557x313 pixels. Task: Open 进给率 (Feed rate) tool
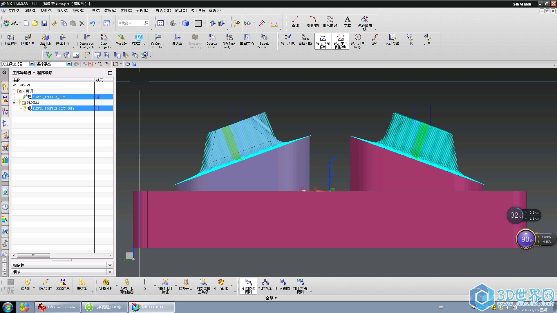pyautogui.click(x=177, y=40)
